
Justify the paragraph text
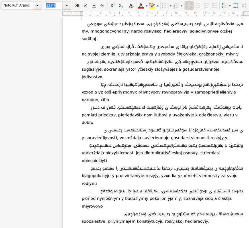214,6
